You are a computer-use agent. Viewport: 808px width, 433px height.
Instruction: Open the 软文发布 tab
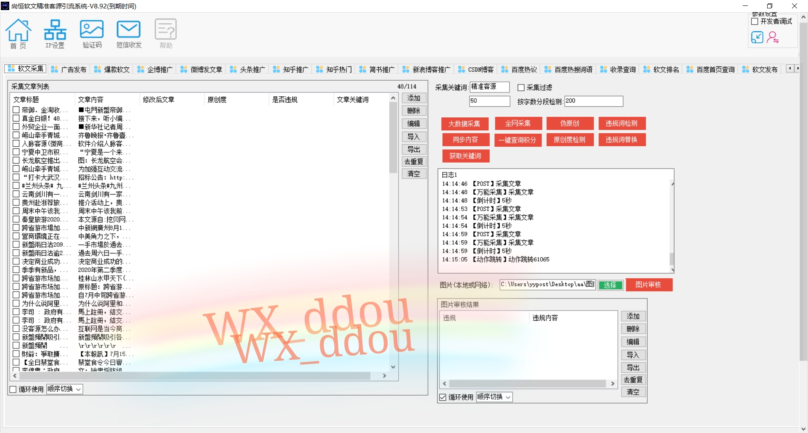coord(760,69)
